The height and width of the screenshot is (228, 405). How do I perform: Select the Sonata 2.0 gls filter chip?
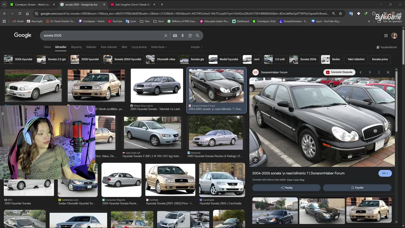point(52,59)
